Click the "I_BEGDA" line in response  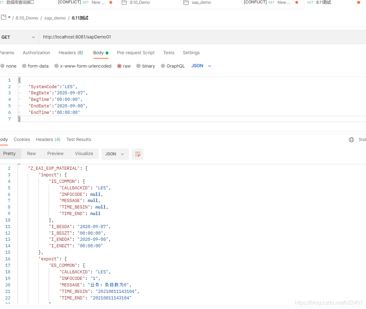tap(80, 227)
